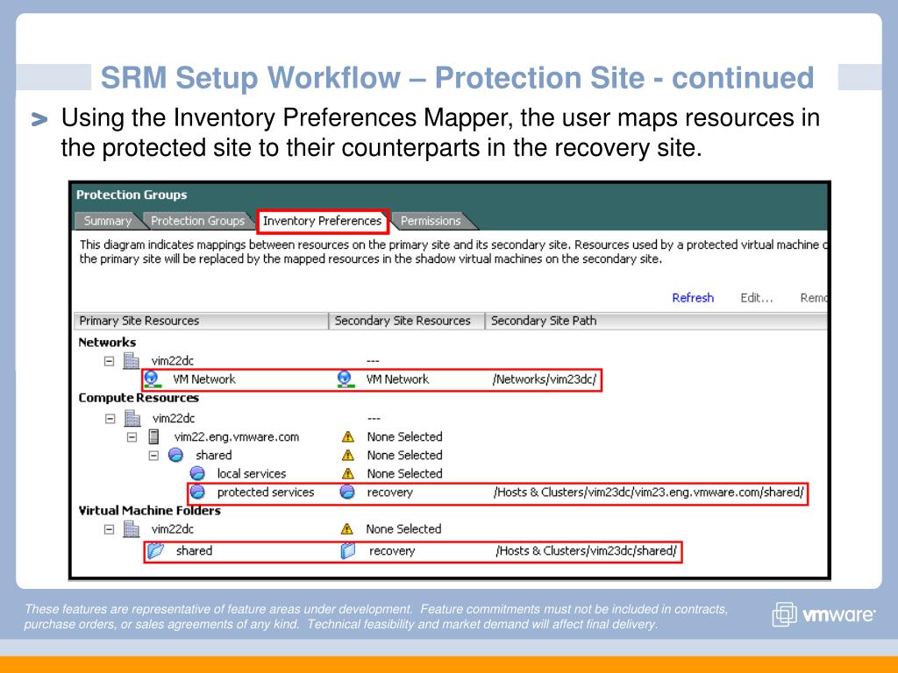This screenshot has height=673, width=898.
Task: Click the protected services pool icon
Action: (197, 492)
